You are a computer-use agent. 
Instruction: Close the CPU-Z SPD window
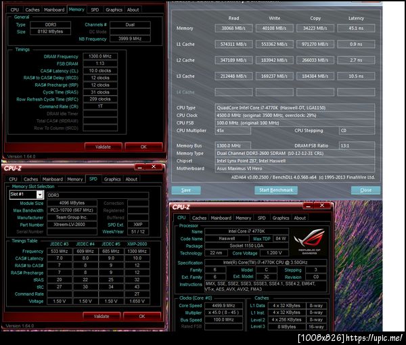[154, 167]
